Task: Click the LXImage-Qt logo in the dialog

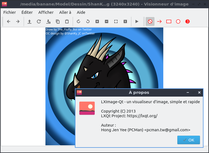Action: tap(87, 108)
